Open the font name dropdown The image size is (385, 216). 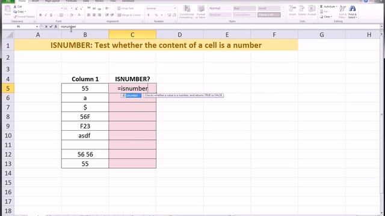(x=61, y=8)
